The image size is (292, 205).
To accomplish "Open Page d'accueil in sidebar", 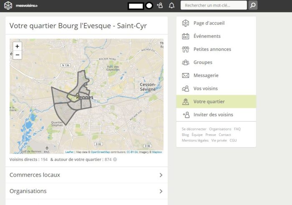I will coord(209,23).
